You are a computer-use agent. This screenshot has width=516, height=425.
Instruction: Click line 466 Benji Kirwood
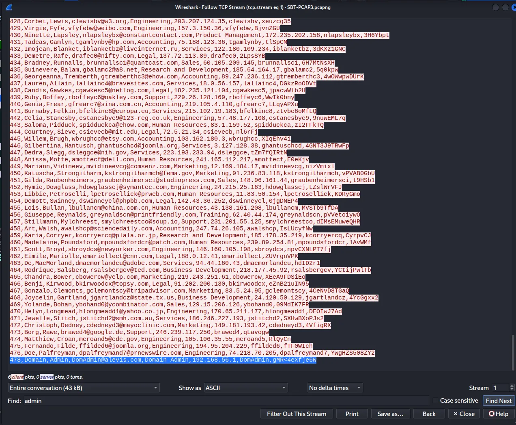159,284
